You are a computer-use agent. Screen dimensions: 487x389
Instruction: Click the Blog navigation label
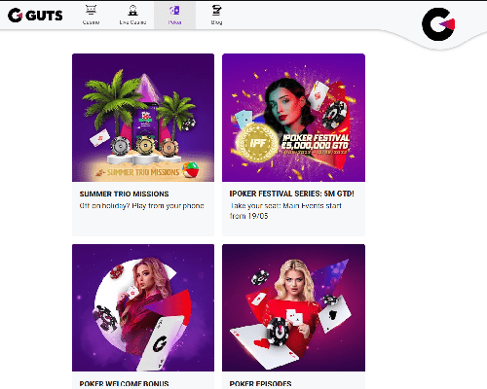(x=216, y=22)
